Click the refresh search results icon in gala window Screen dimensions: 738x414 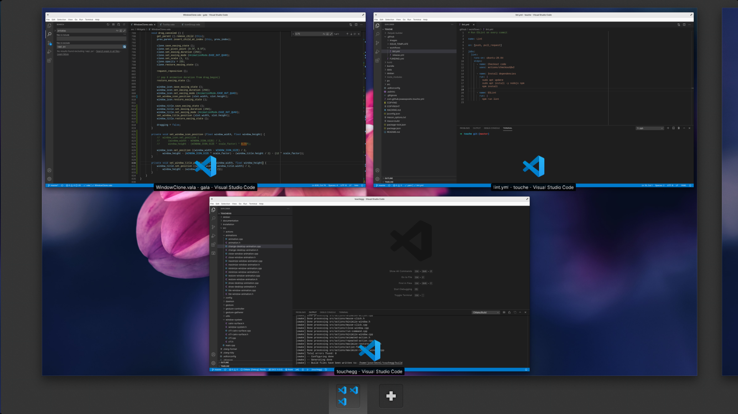click(108, 25)
